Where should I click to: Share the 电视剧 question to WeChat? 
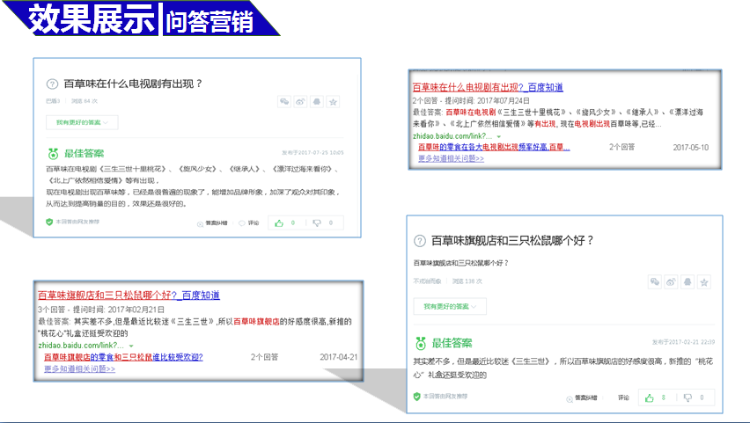tap(284, 102)
